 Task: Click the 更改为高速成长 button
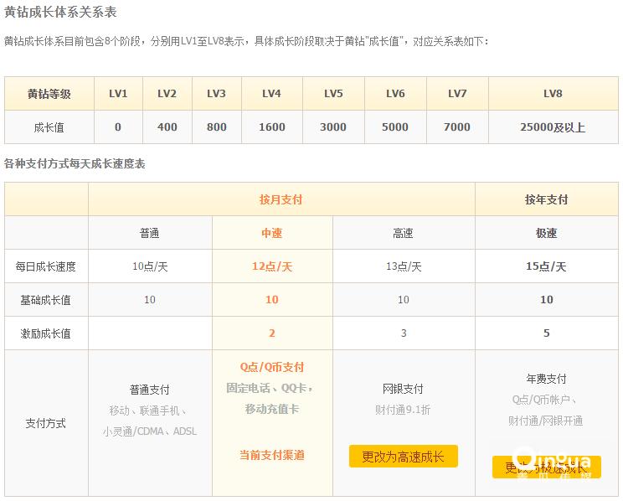coord(404,456)
